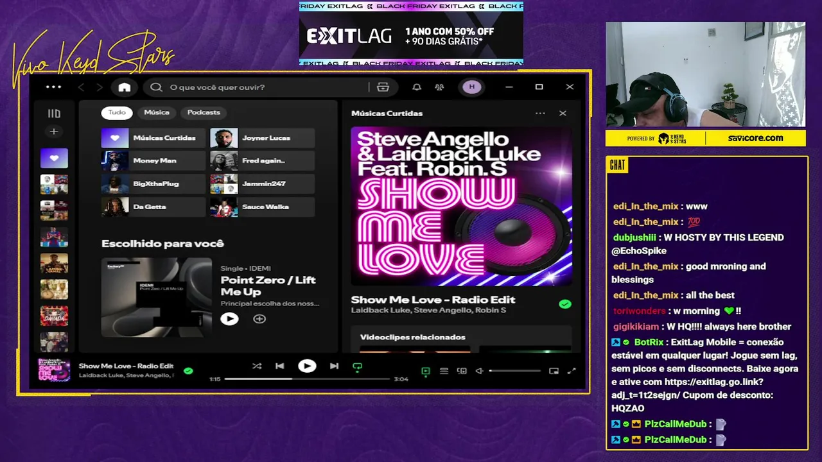Open the connect to a device icon
Image resolution: width=822 pixels, height=462 pixels.
462,371
